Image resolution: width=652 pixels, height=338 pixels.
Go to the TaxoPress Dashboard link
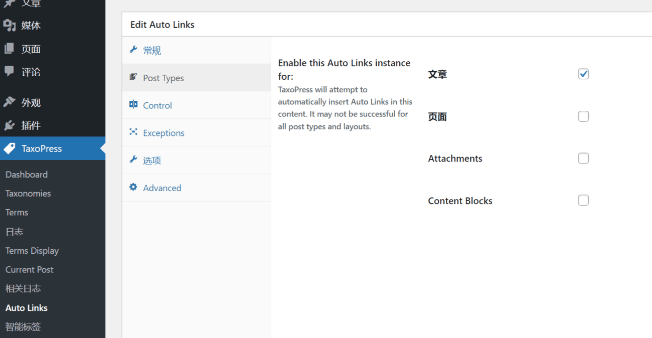pos(27,175)
